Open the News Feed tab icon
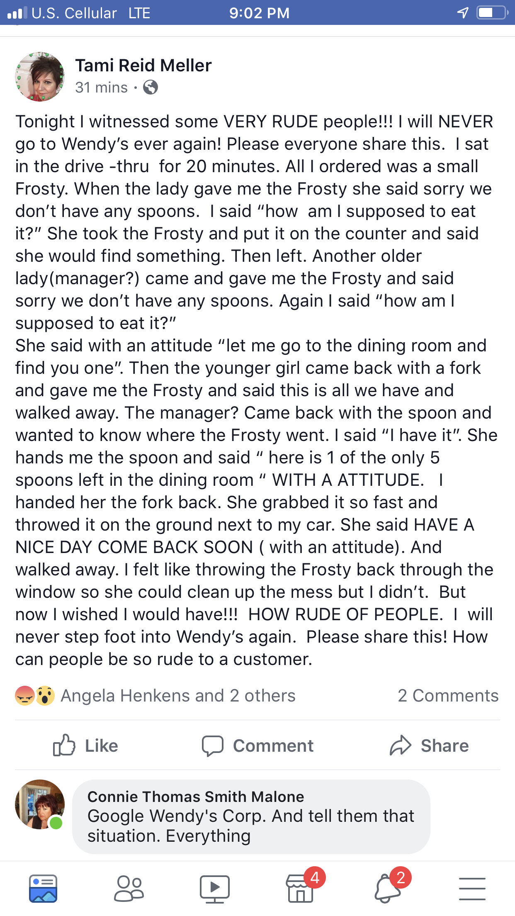Viewport: 515px width, 916px height. point(43,889)
